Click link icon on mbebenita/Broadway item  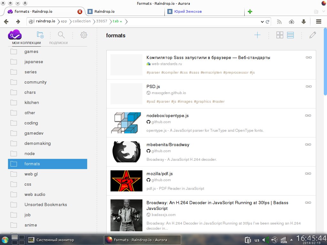tap(308, 145)
